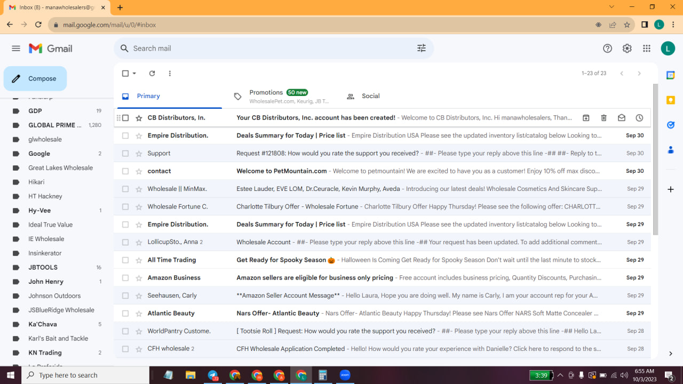Show hidden system tray icons
This screenshot has height=384, width=683.
pos(560,375)
